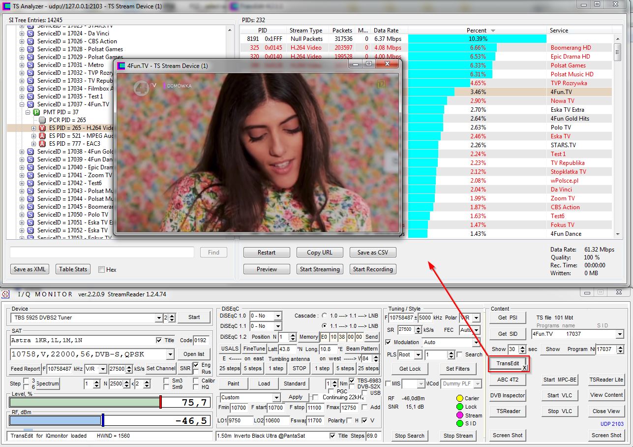Screen dimensions: 633x447
Task: Click the Start Streaming button
Action: [320, 269]
